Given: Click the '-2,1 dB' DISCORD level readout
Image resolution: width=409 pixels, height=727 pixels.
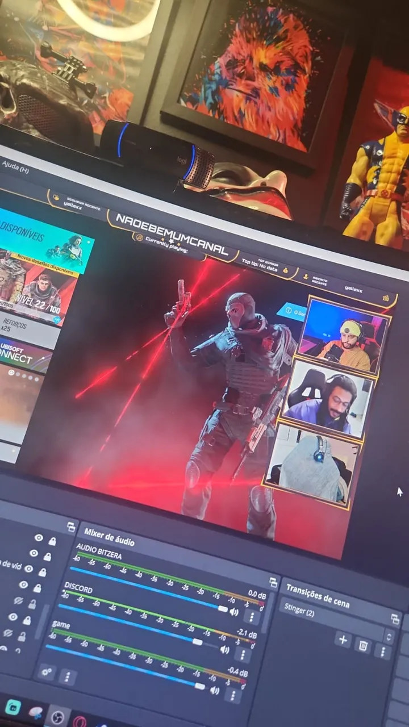Looking at the screenshot, I should 247,633.
